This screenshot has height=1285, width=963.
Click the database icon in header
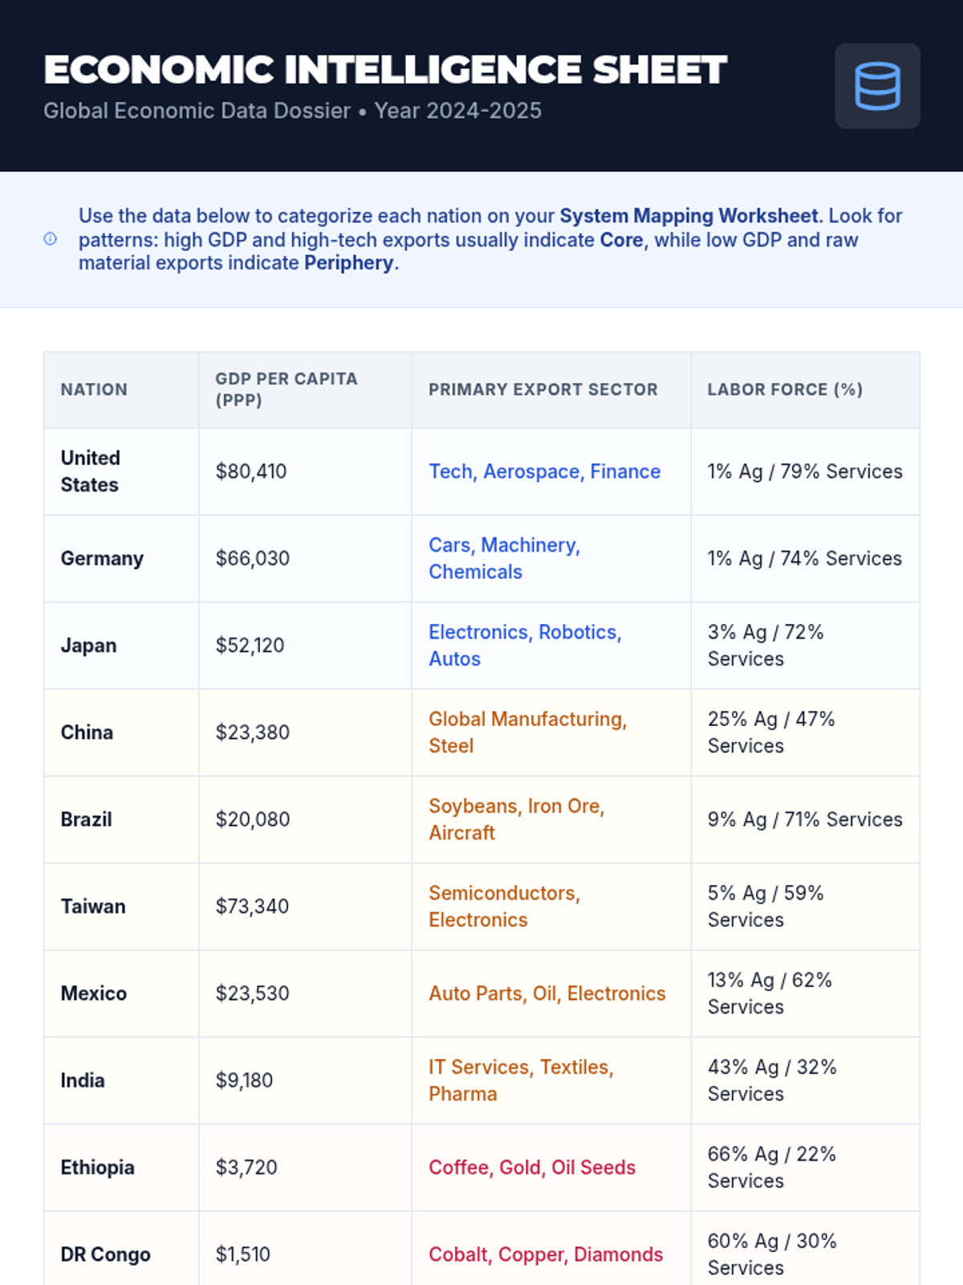pos(877,86)
